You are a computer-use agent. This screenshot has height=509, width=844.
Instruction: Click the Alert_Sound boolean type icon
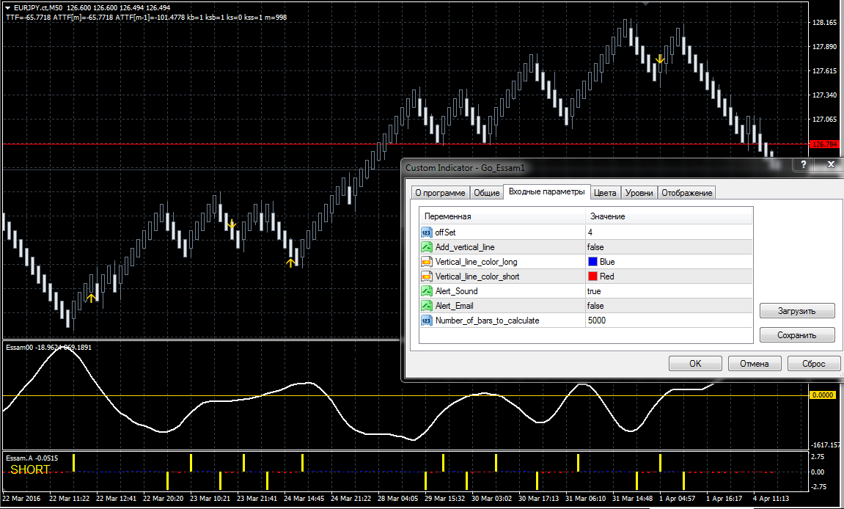pos(426,291)
